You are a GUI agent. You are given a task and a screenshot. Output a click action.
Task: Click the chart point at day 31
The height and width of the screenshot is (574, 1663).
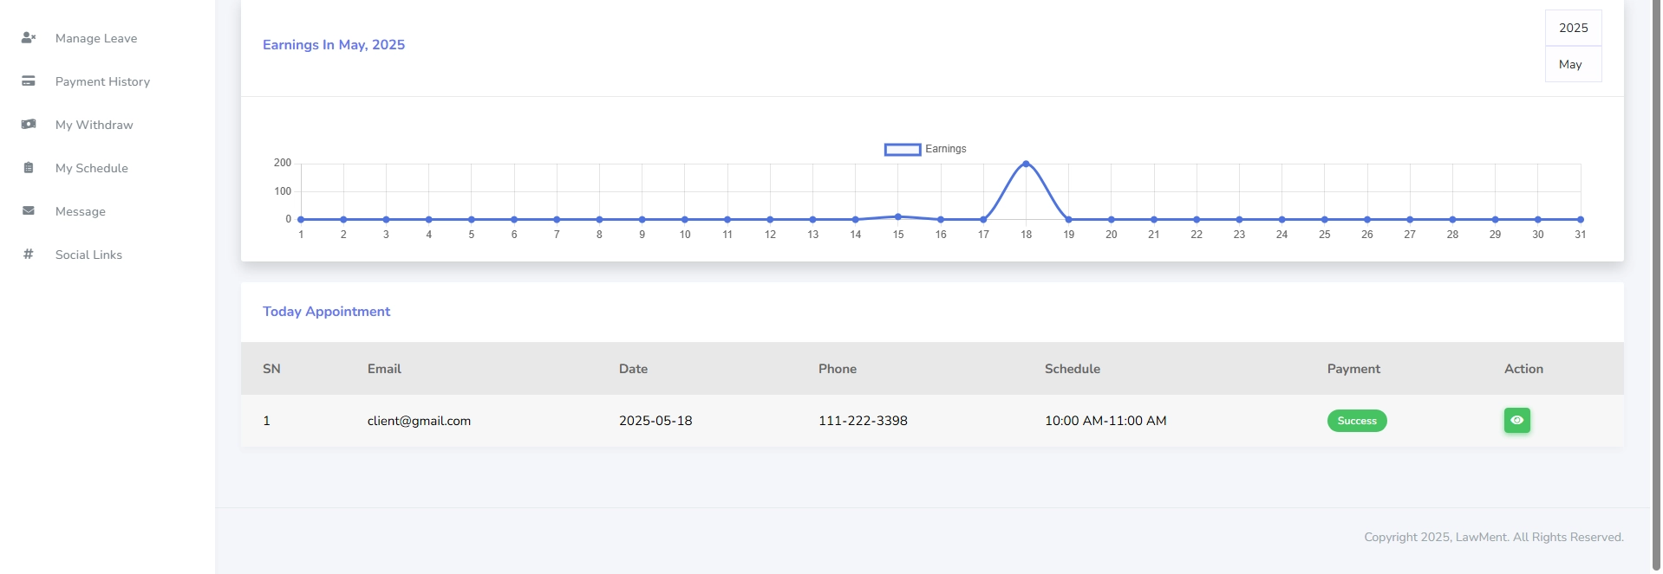pos(1581,220)
